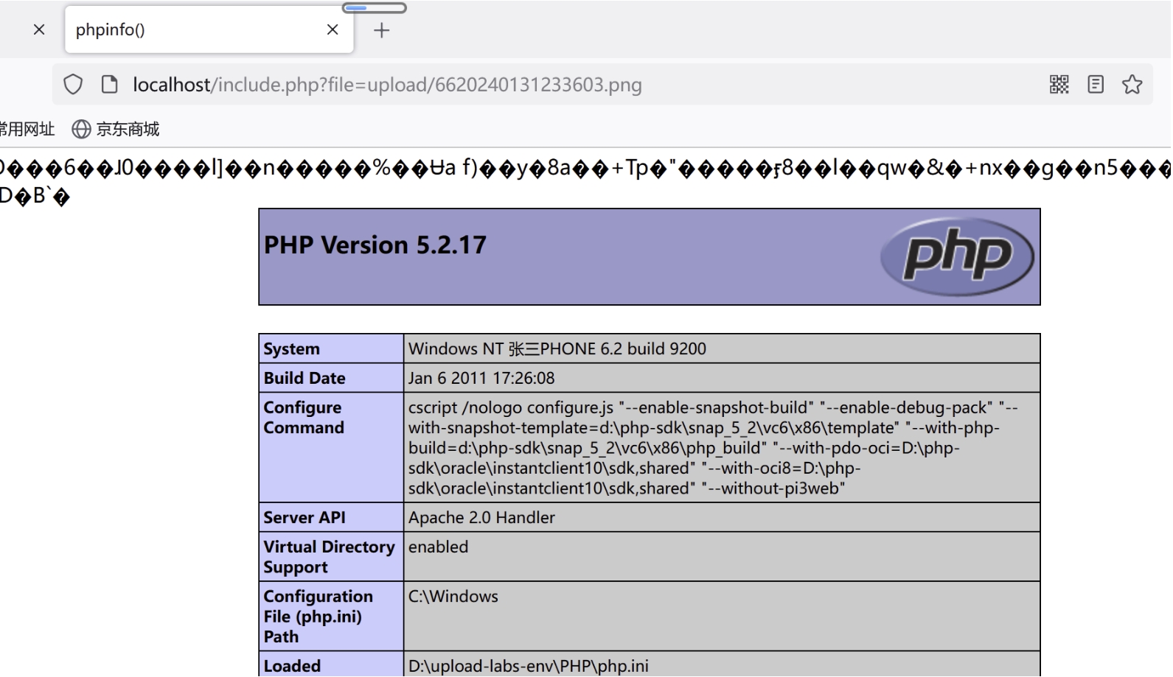Select the phpinfo() tab
1173x677 pixels.
pyautogui.click(x=209, y=29)
